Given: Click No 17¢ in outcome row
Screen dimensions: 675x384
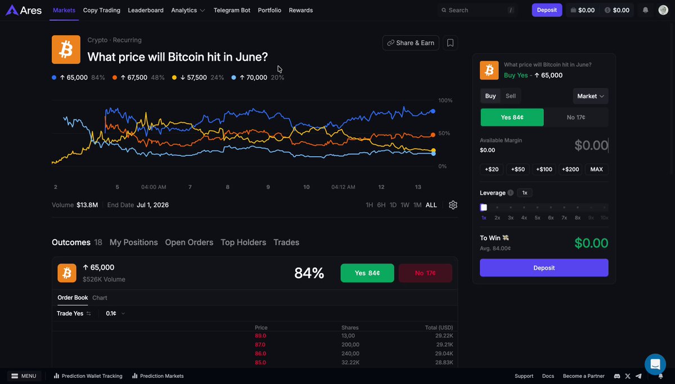Looking at the screenshot, I should click(x=425, y=273).
